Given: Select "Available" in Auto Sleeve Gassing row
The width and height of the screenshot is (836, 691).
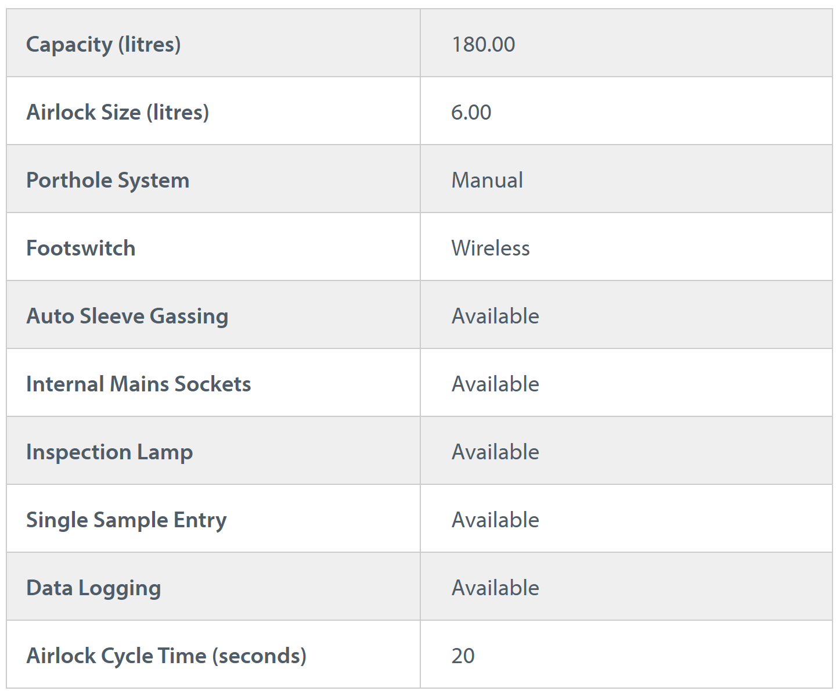Looking at the screenshot, I should pos(495,316).
